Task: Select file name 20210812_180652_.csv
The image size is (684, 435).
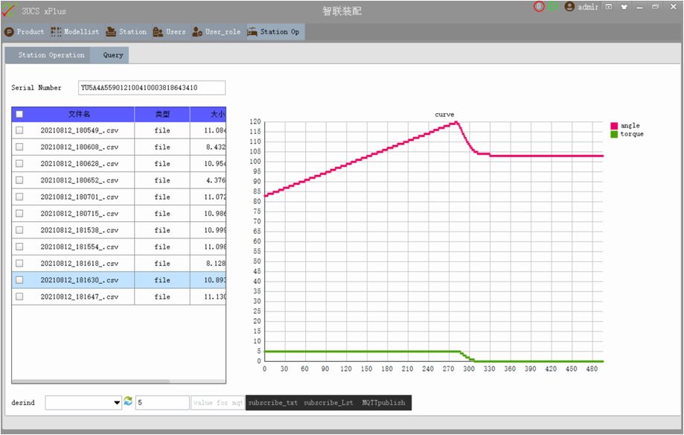Action: pyautogui.click(x=80, y=180)
